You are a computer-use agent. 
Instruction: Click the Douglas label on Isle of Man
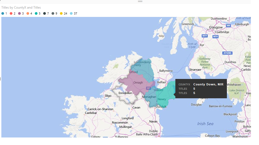[196, 104]
